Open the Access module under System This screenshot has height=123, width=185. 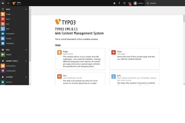tap(9, 82)
